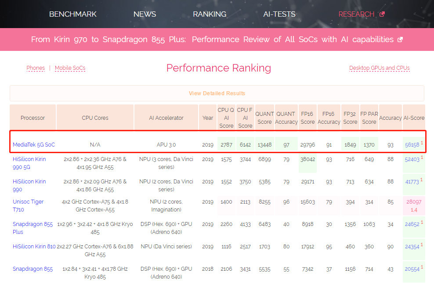This screenshot has width=434, height=283.
Task: Click AI-Score 24354 link
Action: [412, 247]
